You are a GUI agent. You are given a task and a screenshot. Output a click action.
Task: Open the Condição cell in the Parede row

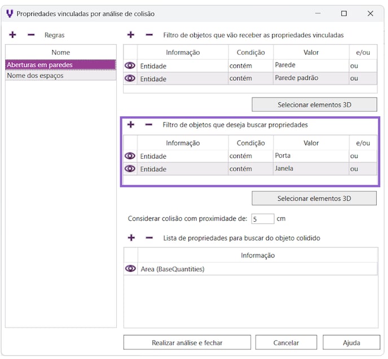pyautogui.click(x=250, y=66)
